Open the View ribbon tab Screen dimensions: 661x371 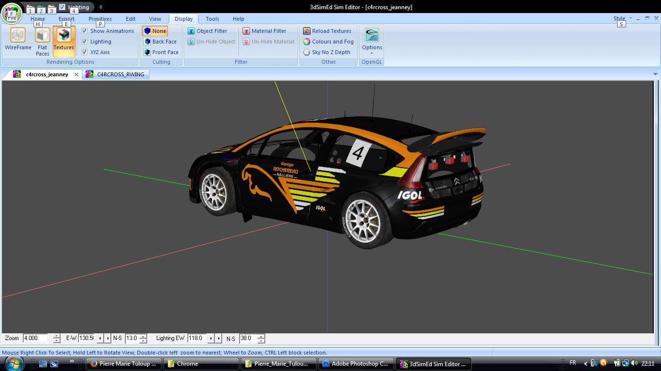pyautogui.click(x=155, y=19)
